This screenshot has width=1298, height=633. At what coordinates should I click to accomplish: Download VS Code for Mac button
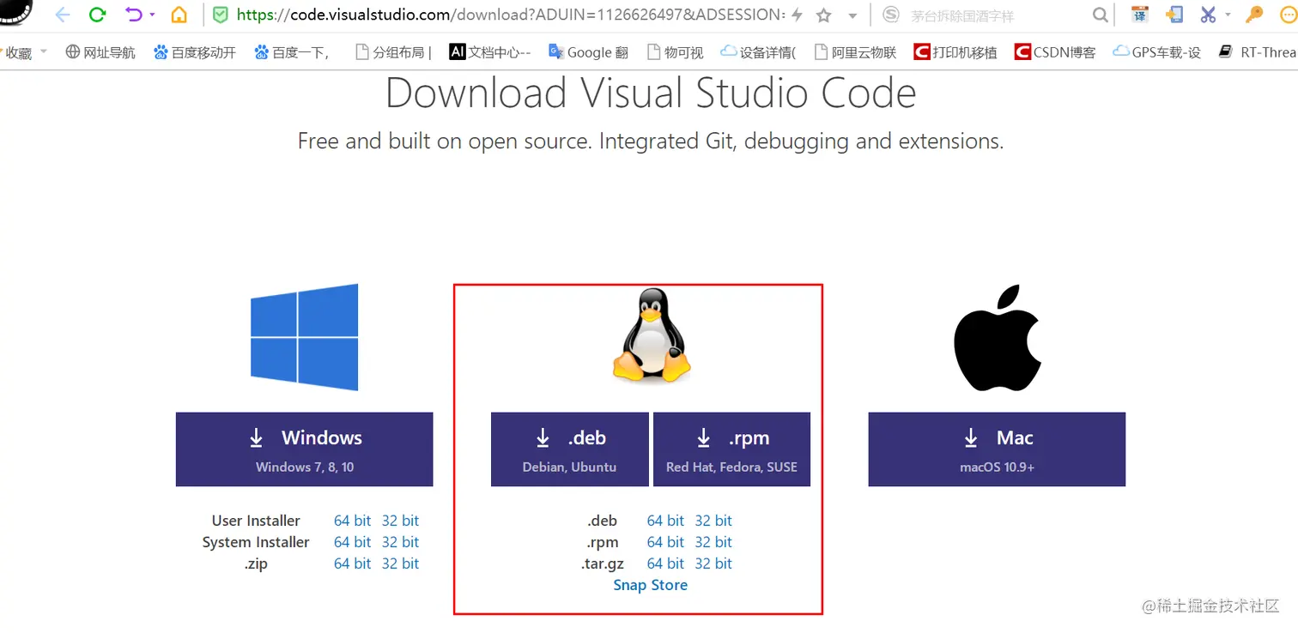coord(997,449)
